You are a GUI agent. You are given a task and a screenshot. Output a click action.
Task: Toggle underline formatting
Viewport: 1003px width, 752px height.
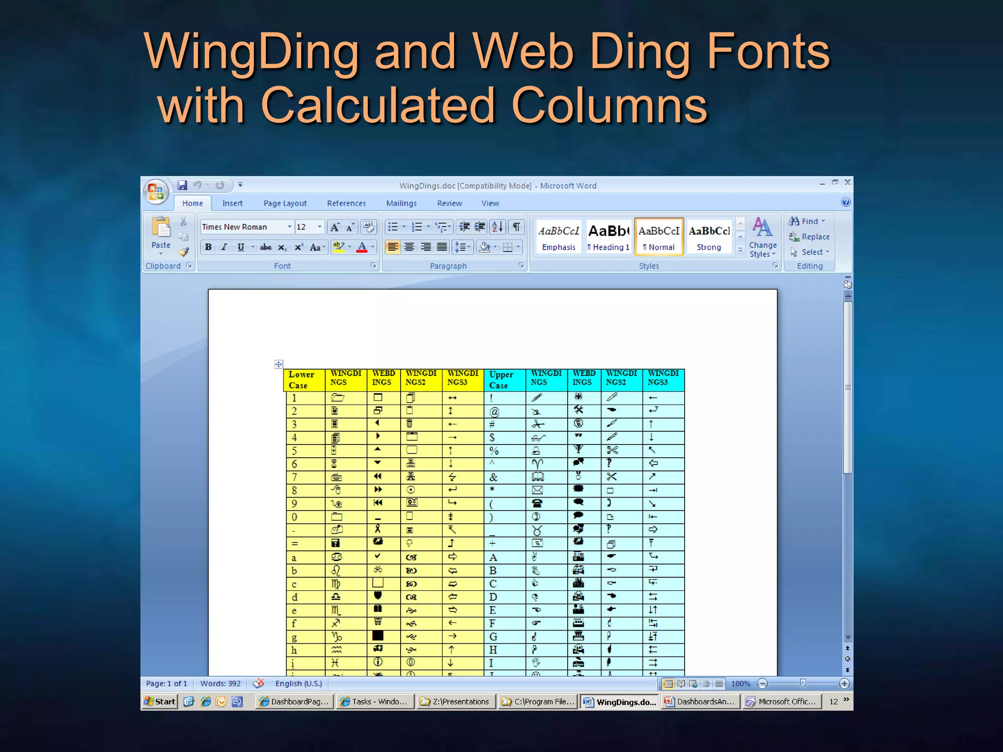coord(240,248)
